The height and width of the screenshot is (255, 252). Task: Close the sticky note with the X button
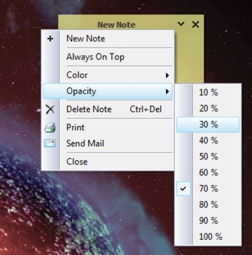[195, 24]
